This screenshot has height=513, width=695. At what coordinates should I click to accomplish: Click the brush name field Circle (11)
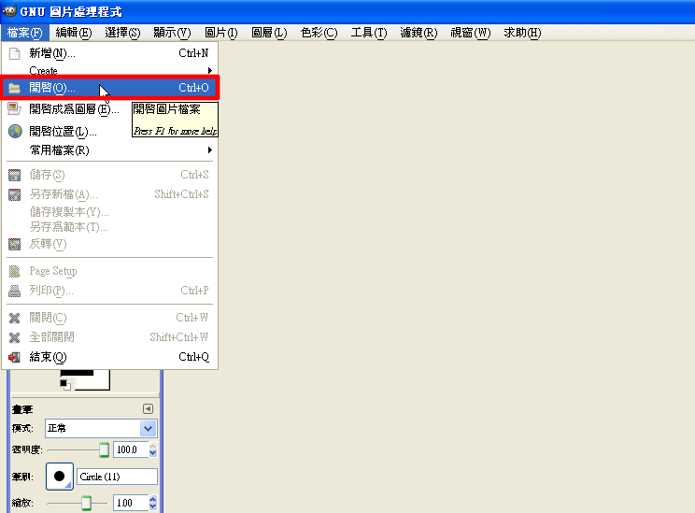[117, 477]
